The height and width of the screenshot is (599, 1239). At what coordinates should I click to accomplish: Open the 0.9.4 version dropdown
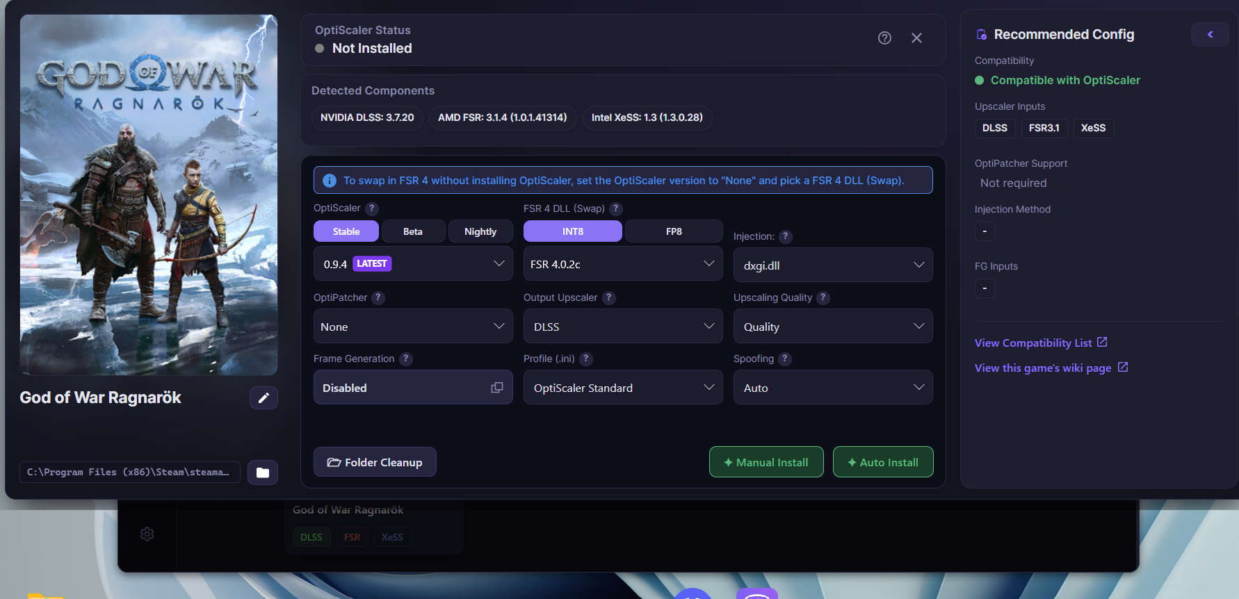tap(413, 264)
